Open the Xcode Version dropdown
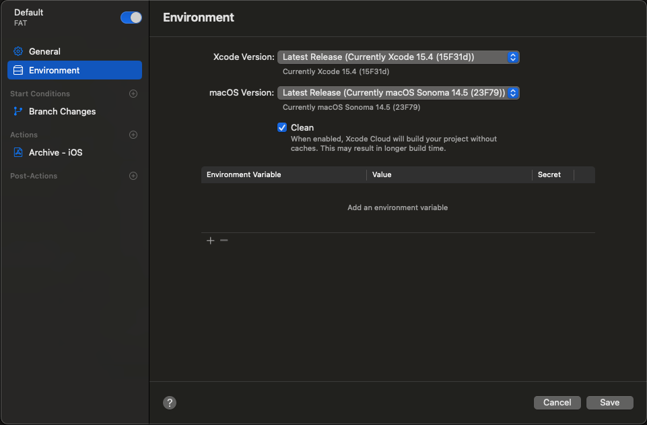 (398, 57)
